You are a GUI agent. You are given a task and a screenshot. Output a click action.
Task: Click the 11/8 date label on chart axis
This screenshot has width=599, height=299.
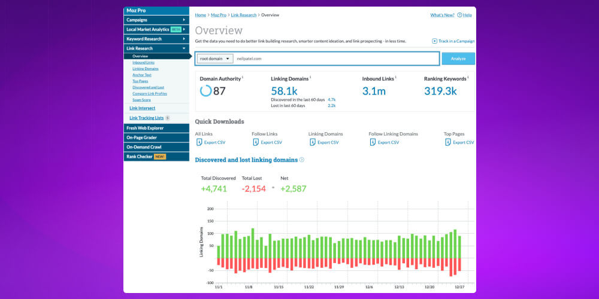coord(249,287)
